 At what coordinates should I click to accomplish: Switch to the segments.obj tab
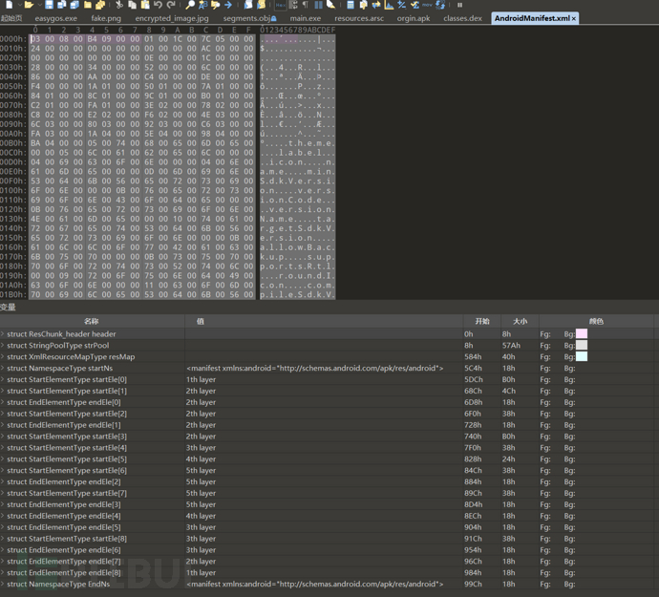point(249,18)
